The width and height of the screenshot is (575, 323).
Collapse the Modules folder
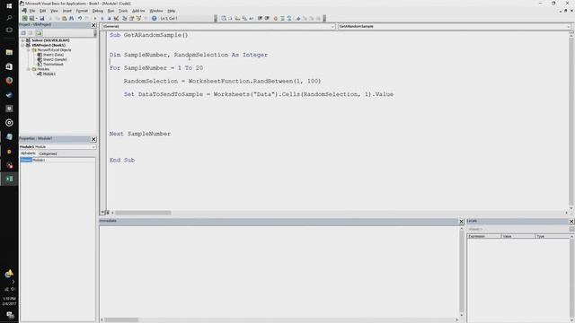[28, 69]
